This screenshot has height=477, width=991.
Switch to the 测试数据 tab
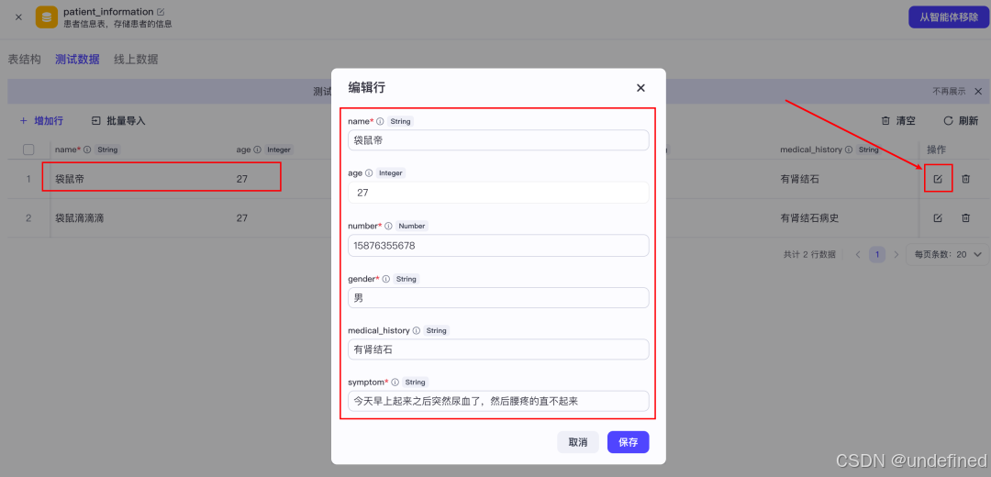pos(77,60)
